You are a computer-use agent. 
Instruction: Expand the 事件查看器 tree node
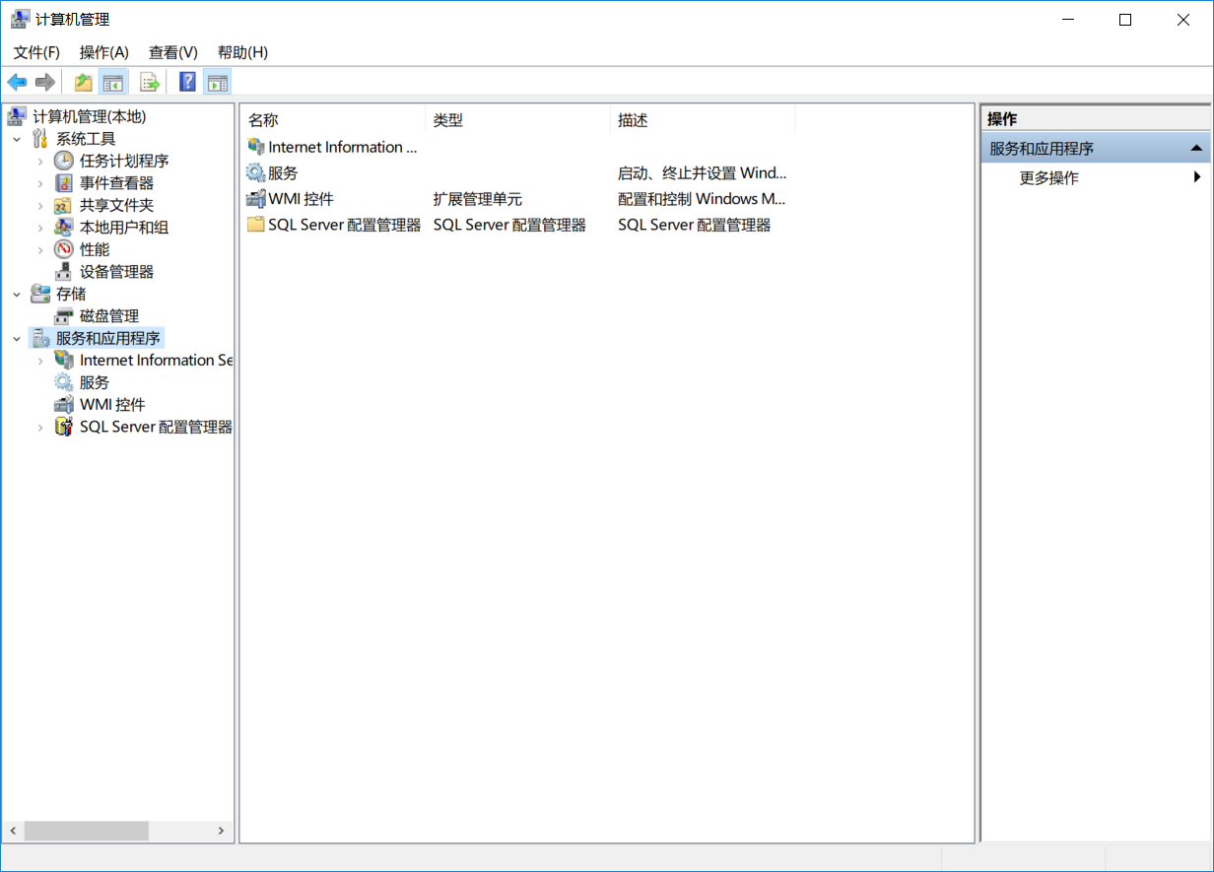40,183
